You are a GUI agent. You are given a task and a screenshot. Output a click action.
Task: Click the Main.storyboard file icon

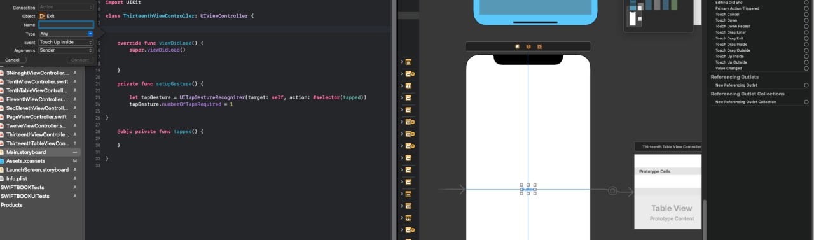coord(3,152)
